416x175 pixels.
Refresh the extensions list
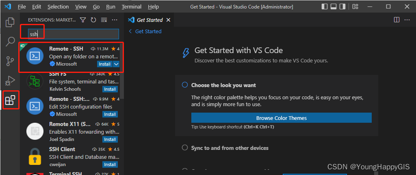(93, 20)
